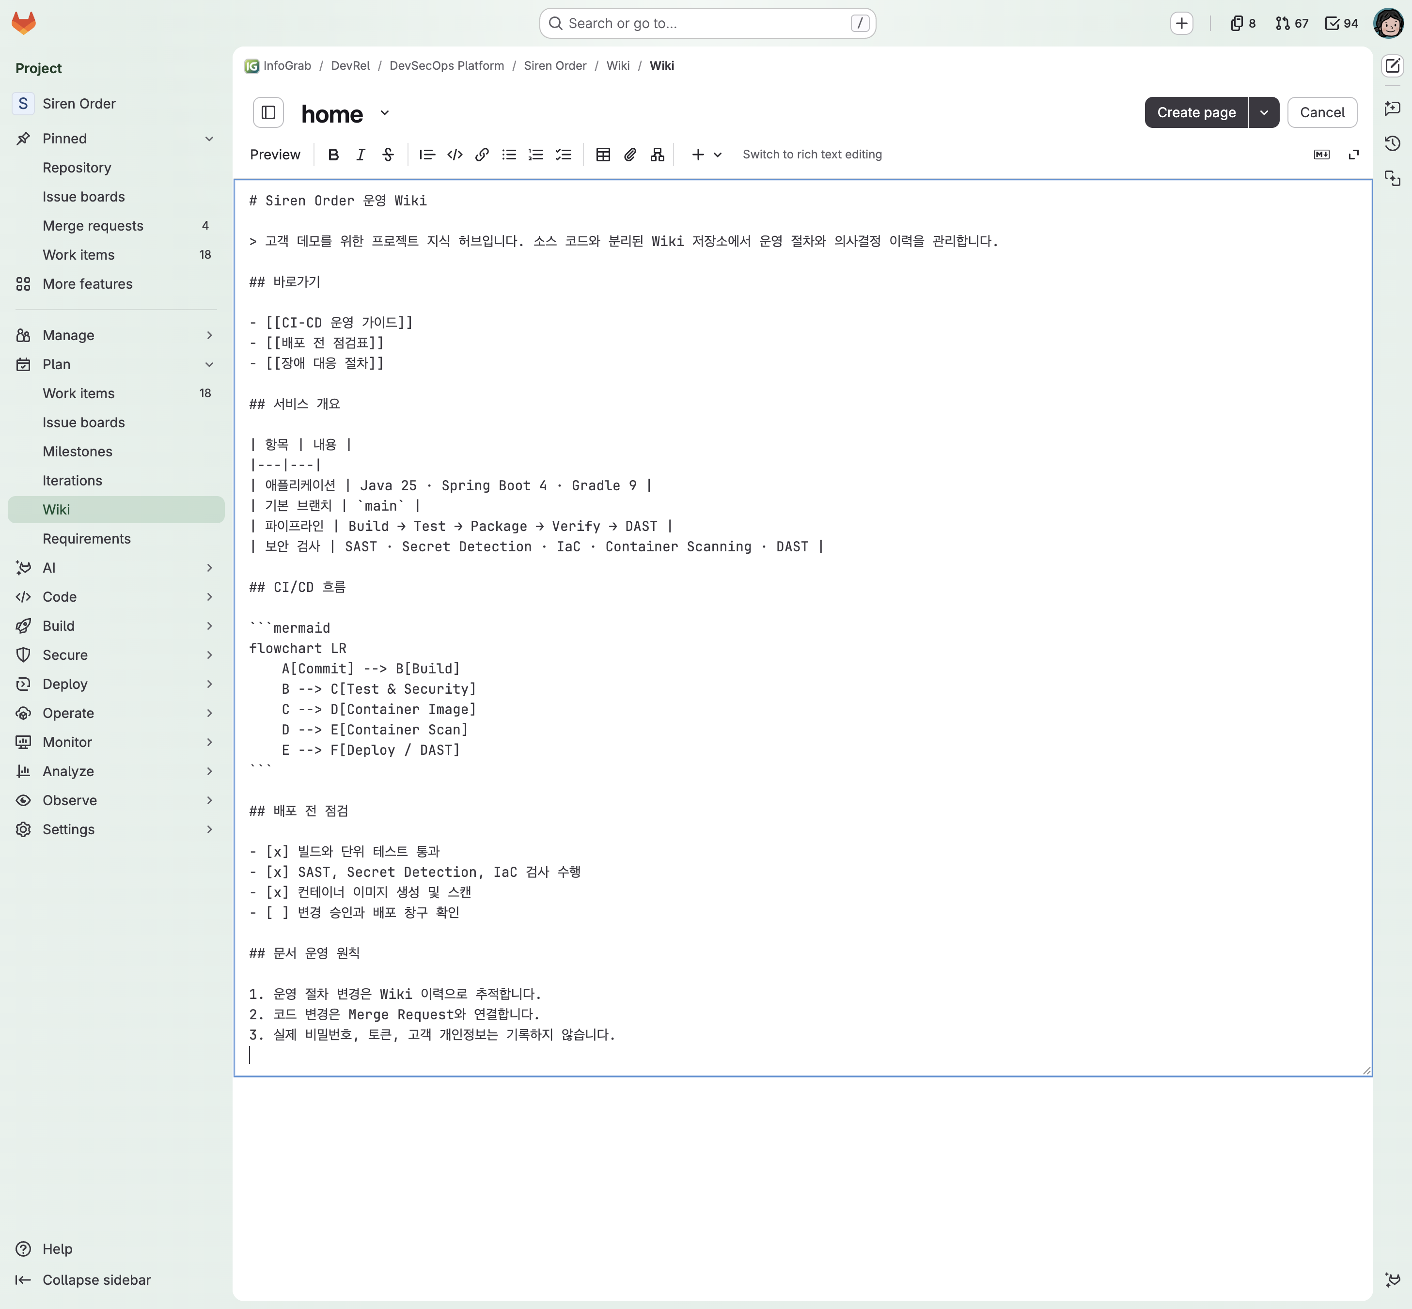Screen dimensions: 1412x1309
Task: Expand the Secure section
Action: pos(116,655)
